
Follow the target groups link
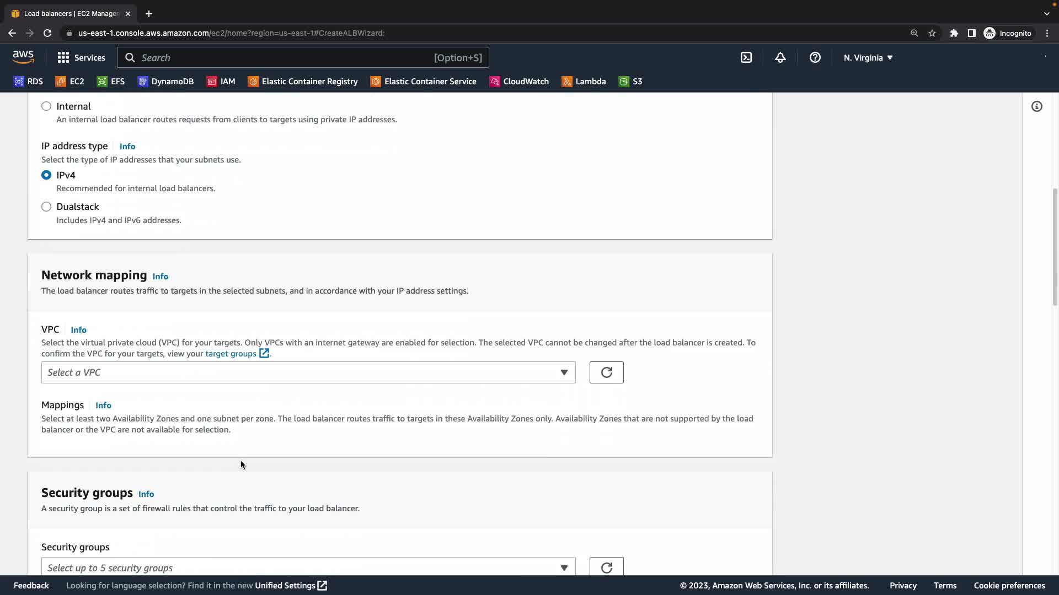point(231,354)
